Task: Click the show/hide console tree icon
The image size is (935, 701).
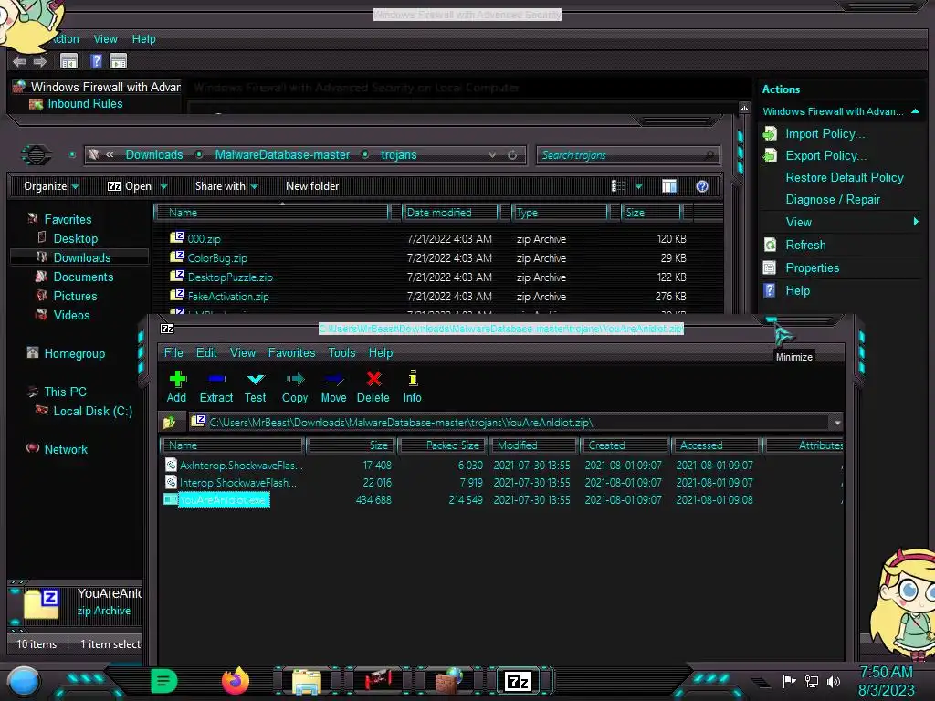Action: [x=68, y=61]
